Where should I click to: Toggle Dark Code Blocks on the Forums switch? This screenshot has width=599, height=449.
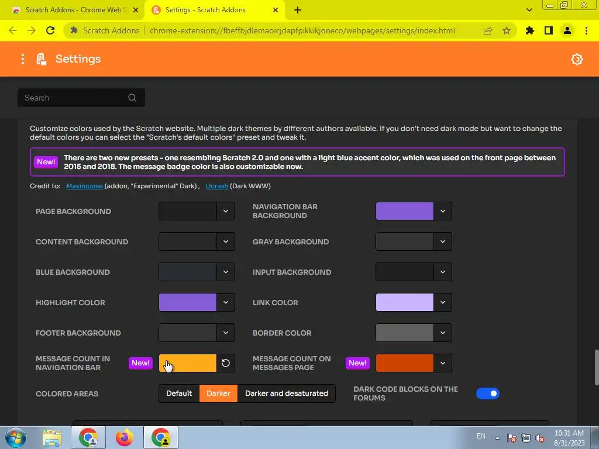click(x=488, y=393)
